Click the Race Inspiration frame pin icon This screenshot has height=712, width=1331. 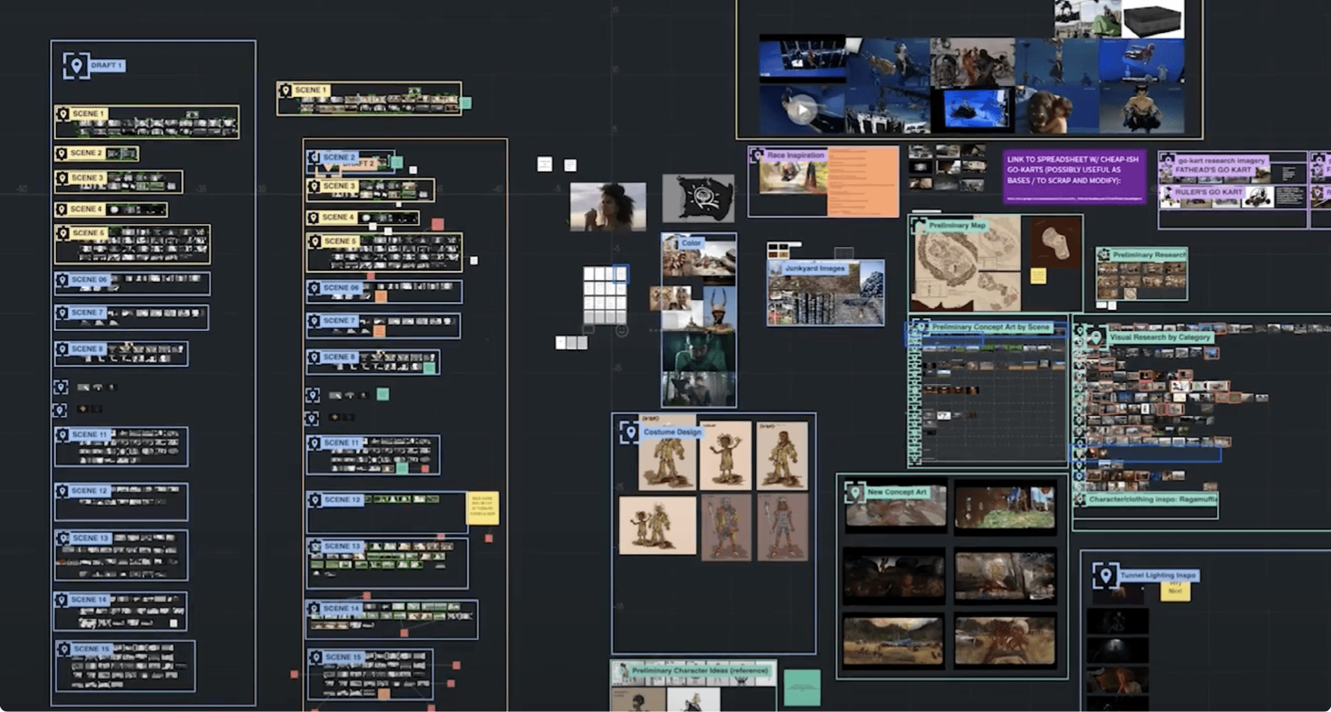point(757,155)
